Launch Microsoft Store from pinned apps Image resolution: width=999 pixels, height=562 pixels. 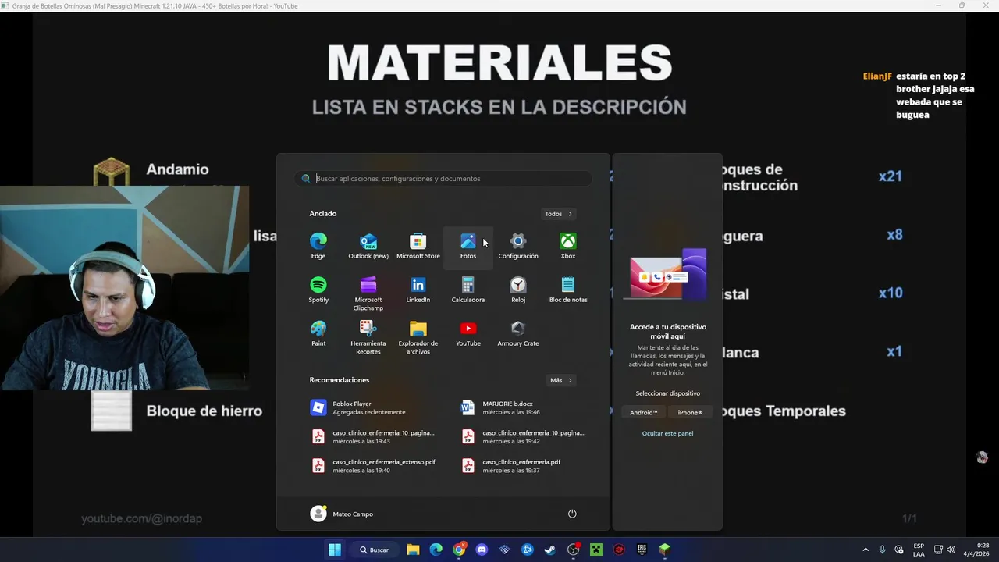418,246
